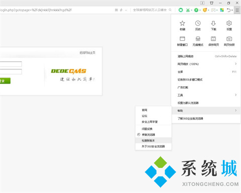Open the skin (shirt) icon in the title bar
The width and height of the screenshot is (241, 193).
click(211, 3)
